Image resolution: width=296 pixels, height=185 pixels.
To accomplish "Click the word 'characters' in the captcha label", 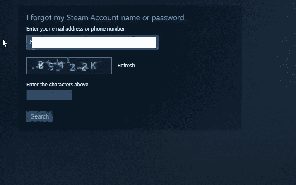I will (61, 84).
